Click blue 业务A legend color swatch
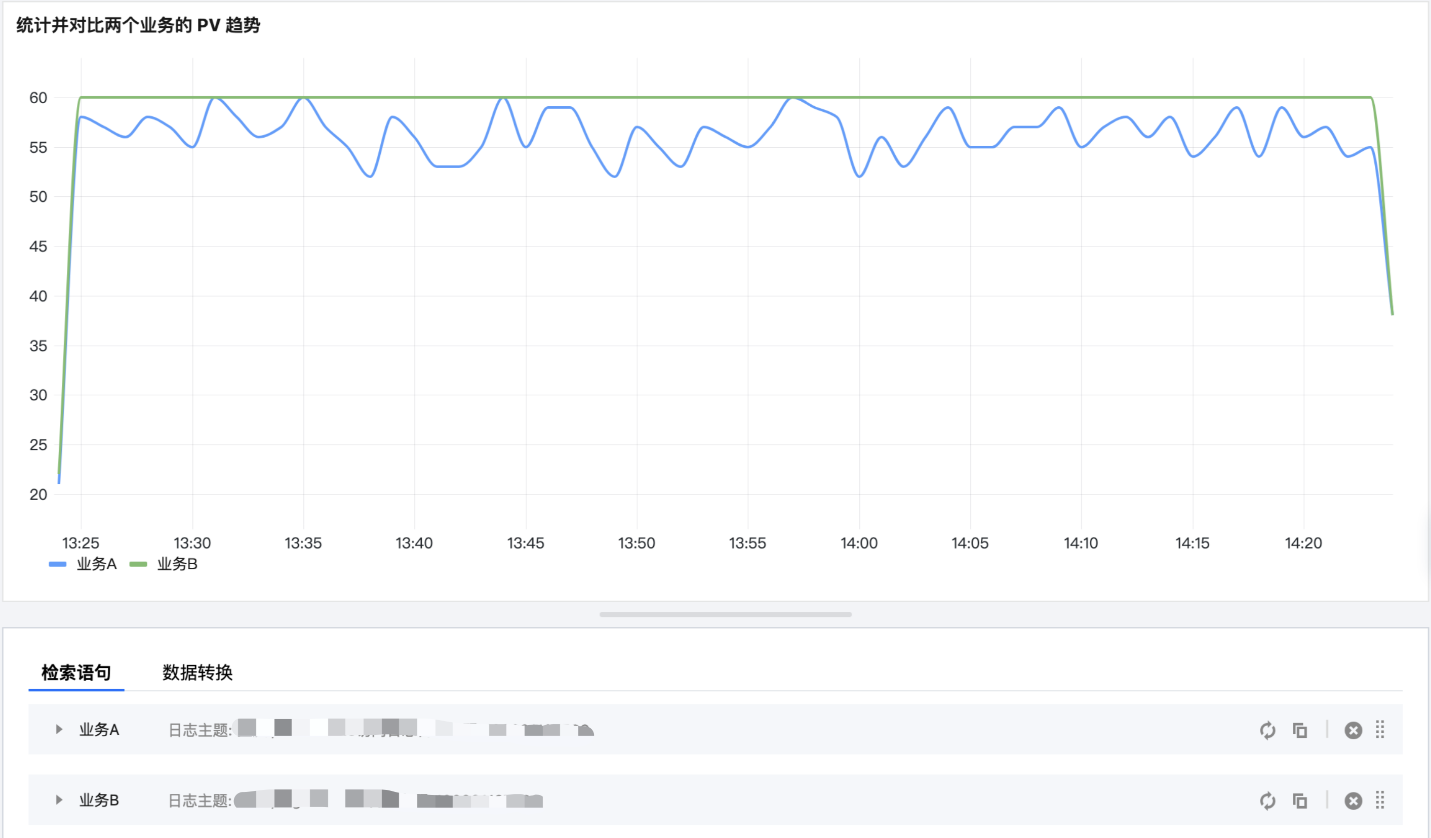The width and height of the screenshot is (1431, 838). 57,564
